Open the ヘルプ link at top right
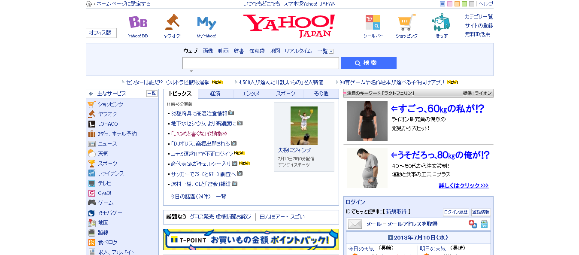This screenshot has width=579, height=255. tap(486, 4)
